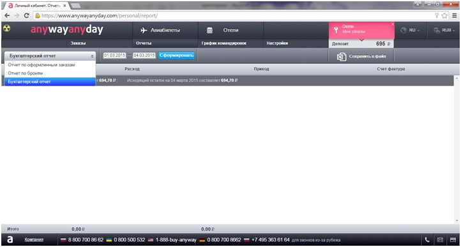Expand the RUB currency dropdown
Viewport: 461px width, 247px height.
tap(444, 30)
